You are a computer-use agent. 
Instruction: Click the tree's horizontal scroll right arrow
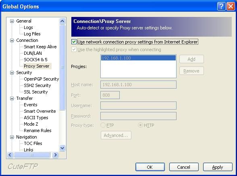55,155
